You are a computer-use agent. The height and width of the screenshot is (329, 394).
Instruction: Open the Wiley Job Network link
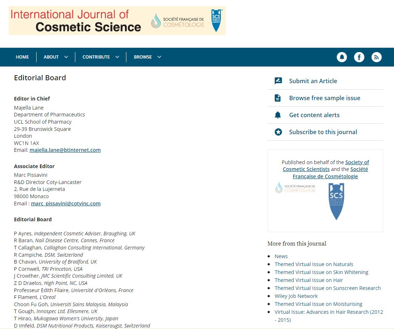pyautogui.click(x=296, y=296)
